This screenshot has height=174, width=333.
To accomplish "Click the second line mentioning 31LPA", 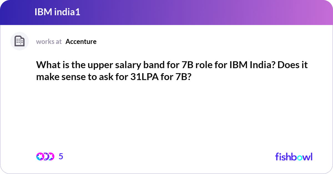I will [x=113, y=77].
